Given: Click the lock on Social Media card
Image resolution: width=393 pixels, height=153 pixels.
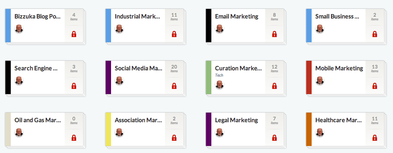Looking at the screenshot, I should tap(174, 86).
